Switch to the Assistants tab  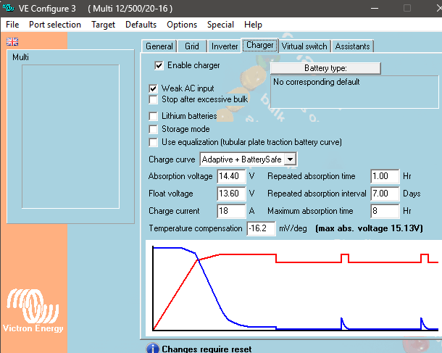(x=352, y=46)
